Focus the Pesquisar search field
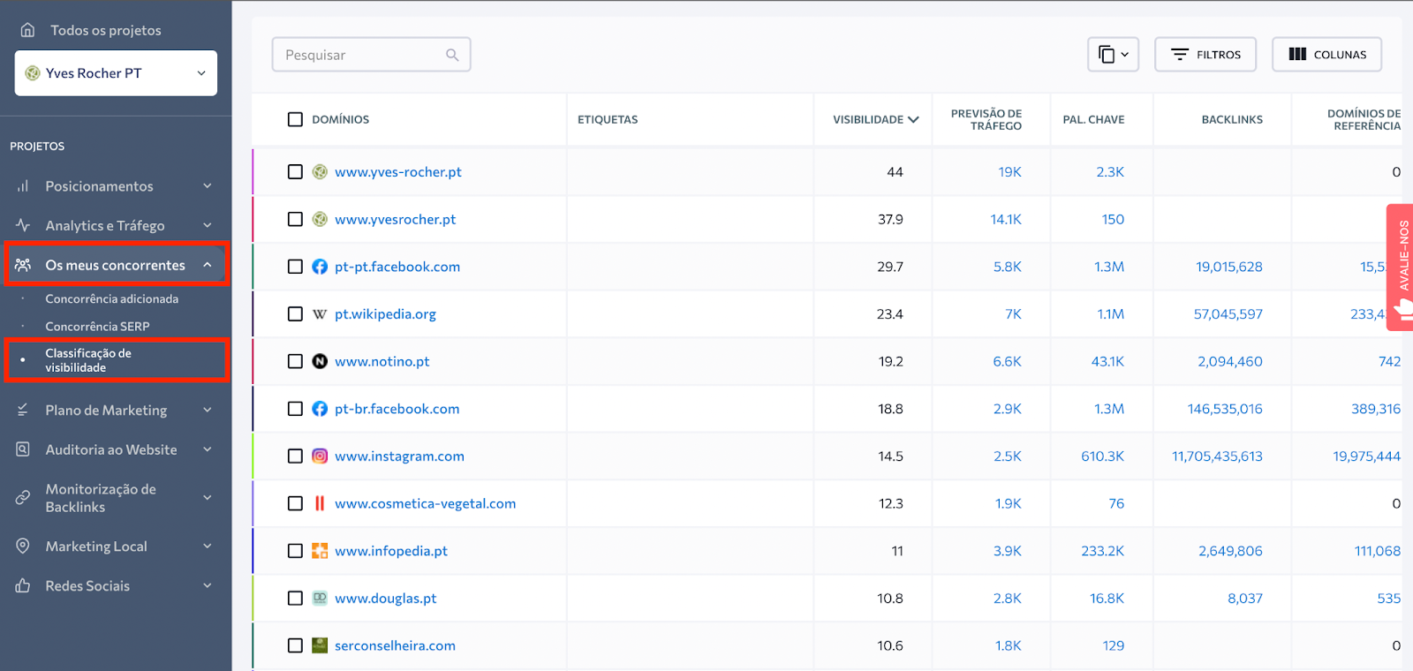Viewport: 1413px width, 671px height. (x=371, y=55)
